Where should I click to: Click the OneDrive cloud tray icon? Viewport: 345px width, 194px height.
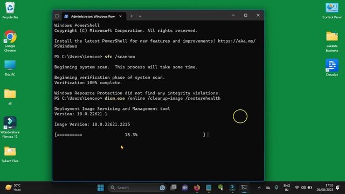coord(268,188)
